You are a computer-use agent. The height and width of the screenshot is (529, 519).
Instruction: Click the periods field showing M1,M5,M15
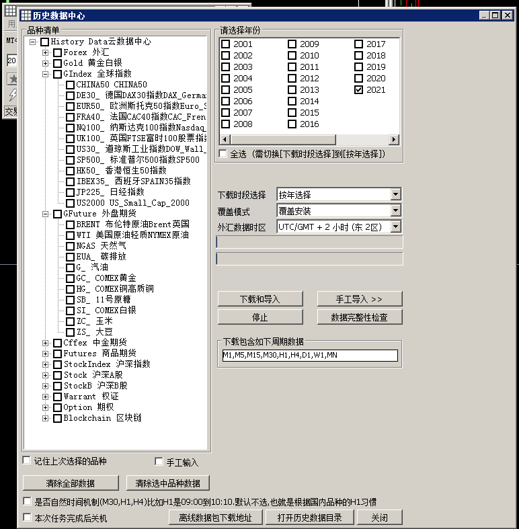pyautogui.click(x=309, y=356)
